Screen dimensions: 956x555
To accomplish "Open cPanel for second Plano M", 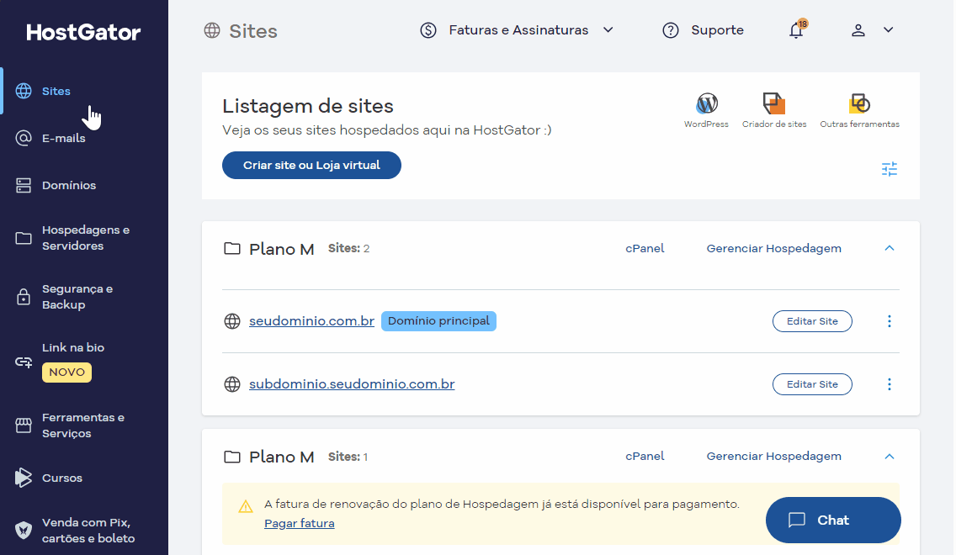I will 645,457.
